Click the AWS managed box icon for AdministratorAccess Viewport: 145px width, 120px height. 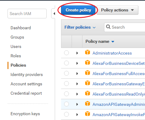click(88, 52)
